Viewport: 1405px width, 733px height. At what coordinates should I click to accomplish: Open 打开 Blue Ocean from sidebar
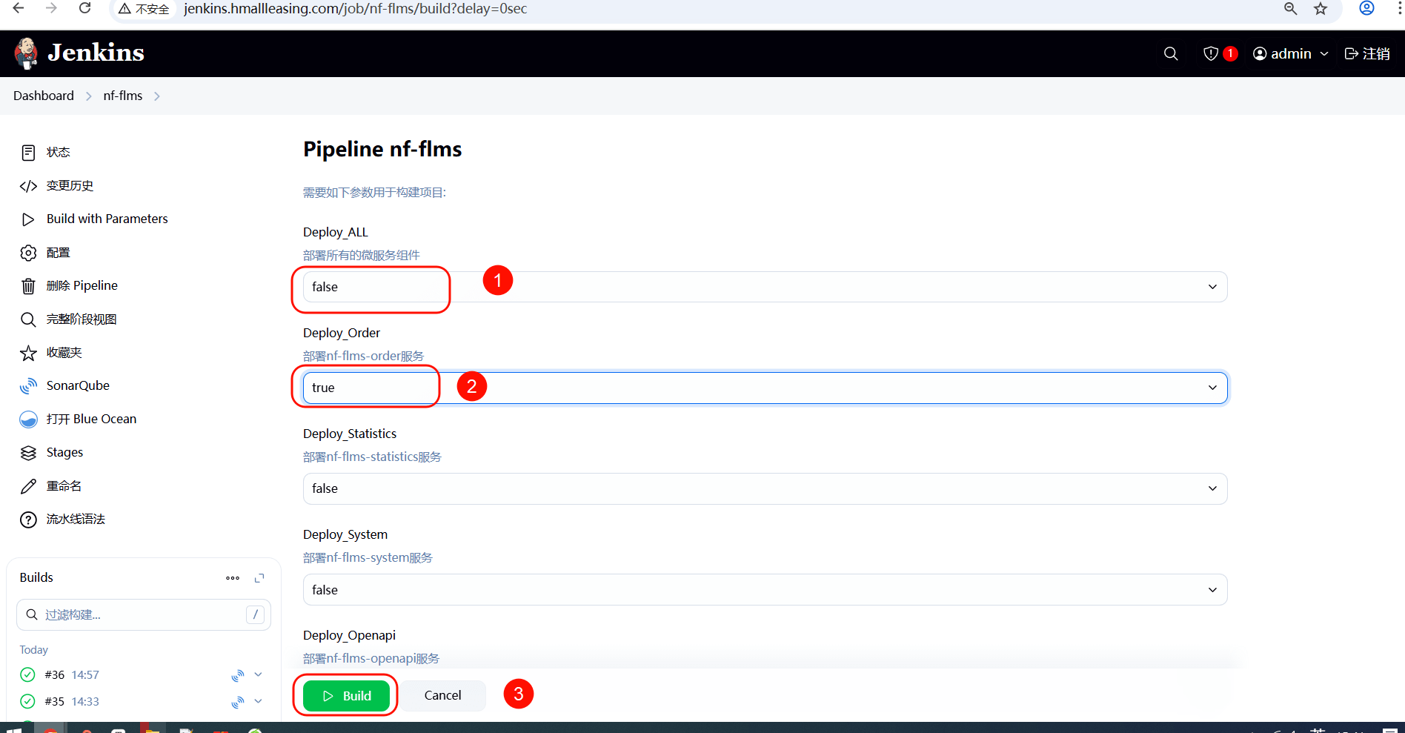coord(91,419)
